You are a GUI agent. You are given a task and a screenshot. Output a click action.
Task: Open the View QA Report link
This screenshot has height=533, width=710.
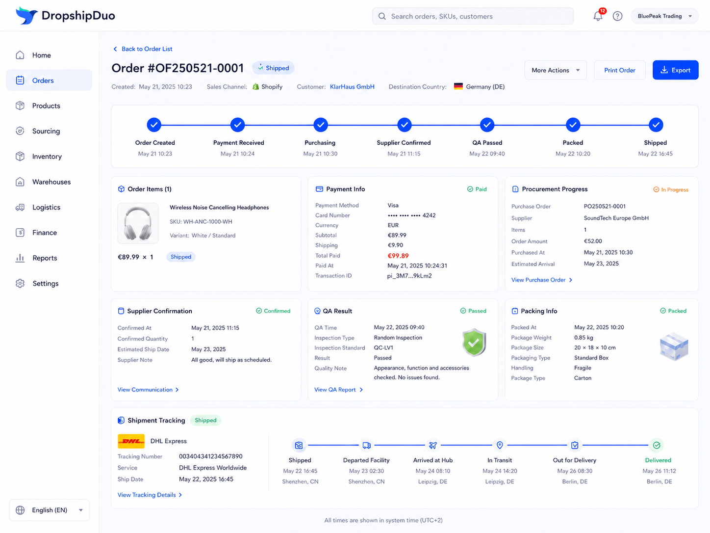point(339,390)
